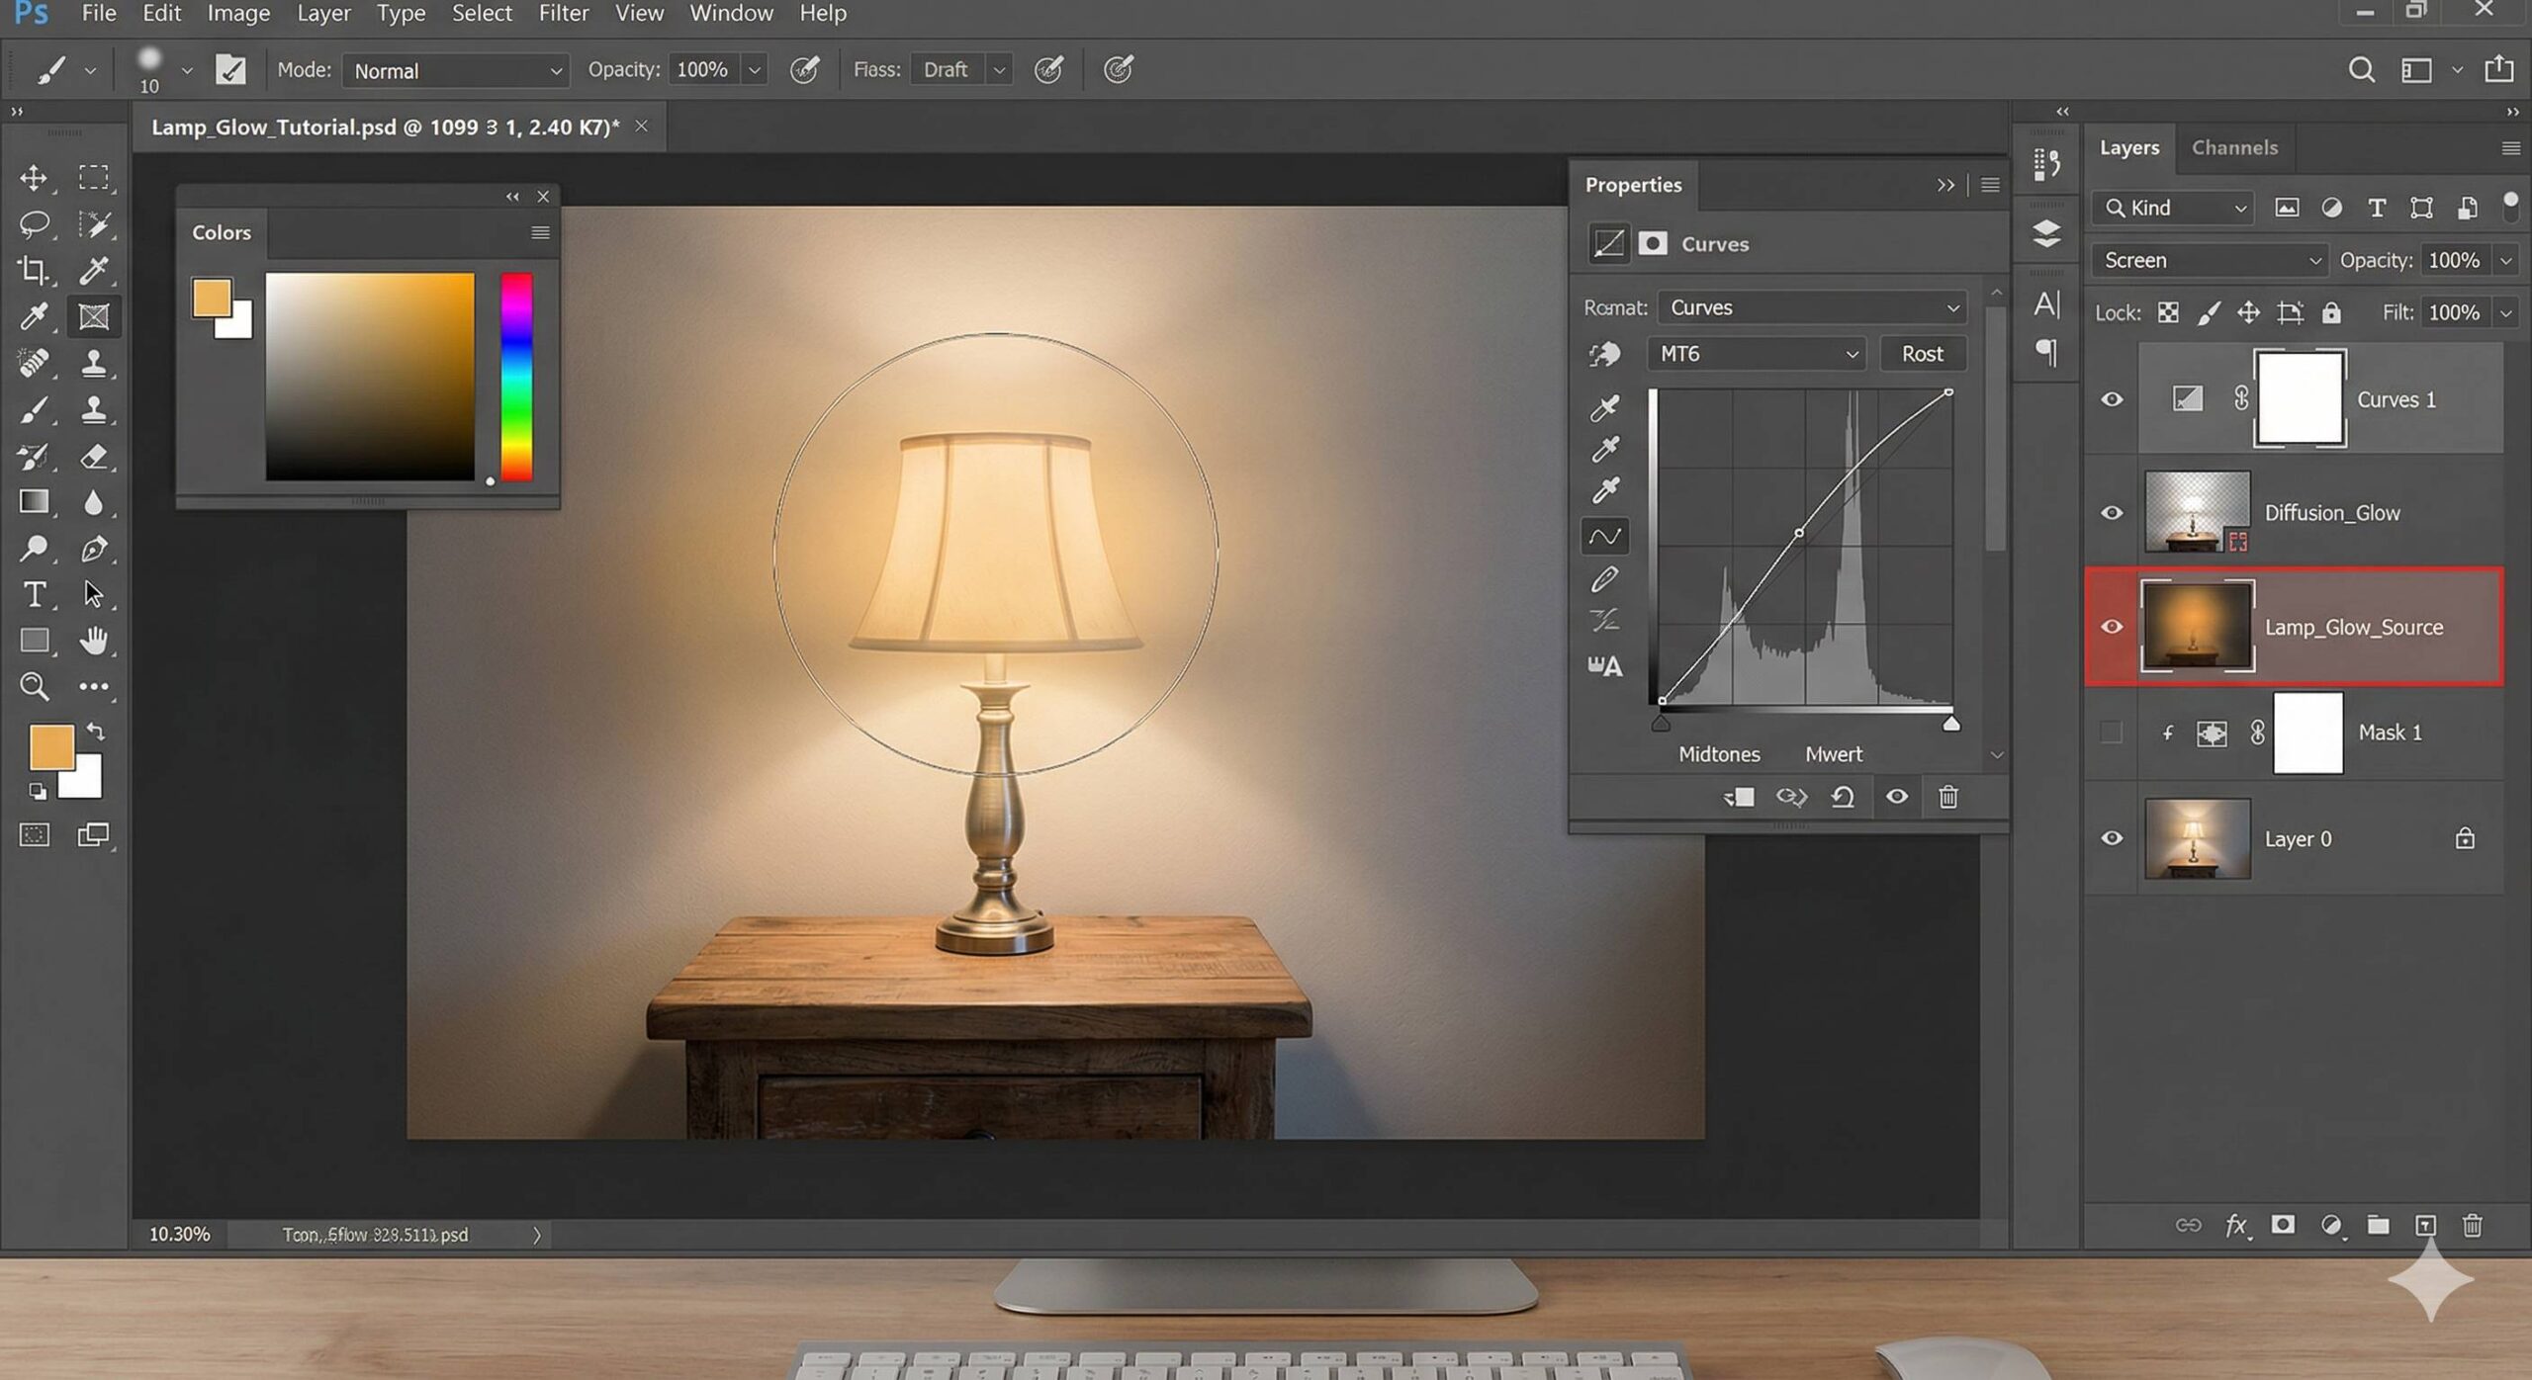2532x1380 pixels.
Task: Select the Layer 0 thumbnail
Action: tap(2197, 838)
